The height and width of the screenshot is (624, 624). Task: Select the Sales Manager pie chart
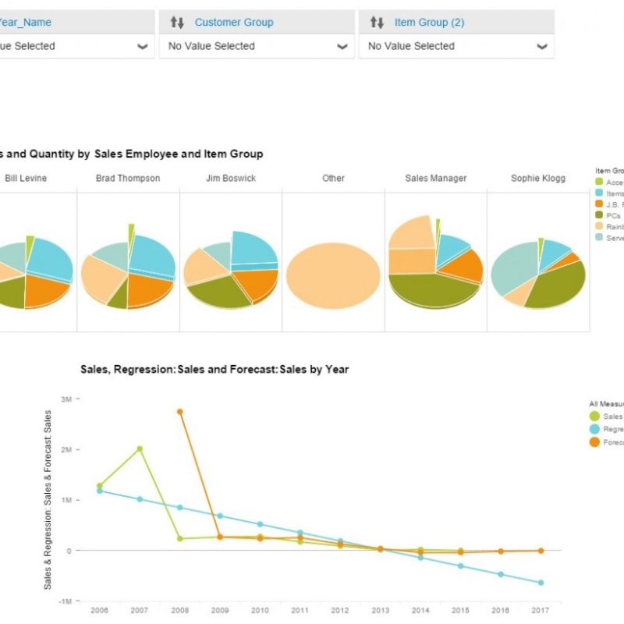pos(436,263)
